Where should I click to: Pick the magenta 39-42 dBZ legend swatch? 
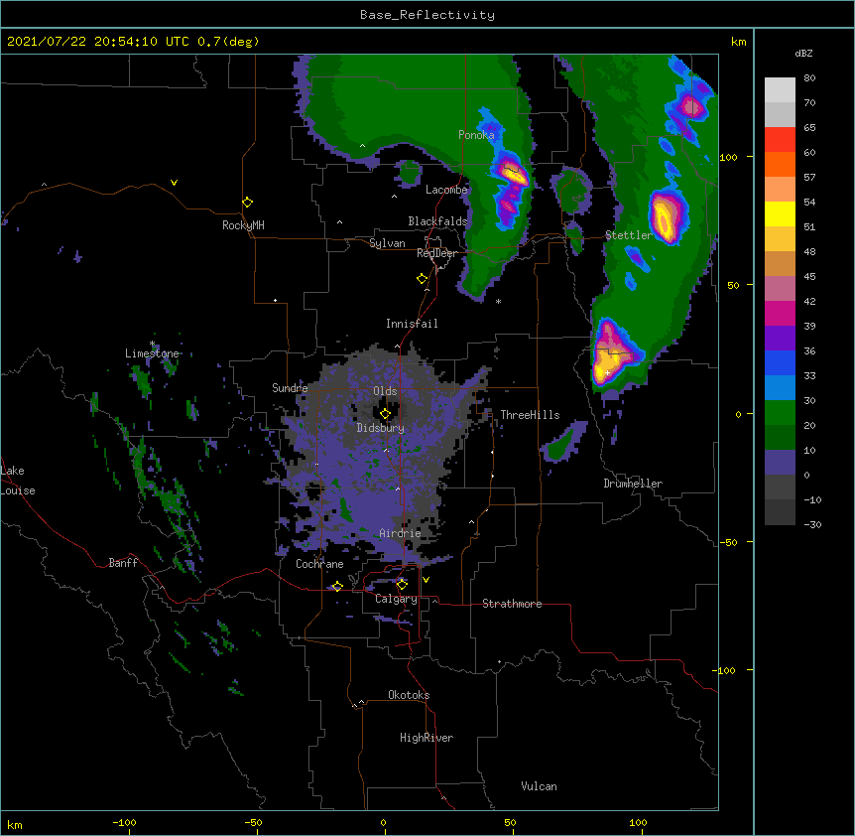780,314
